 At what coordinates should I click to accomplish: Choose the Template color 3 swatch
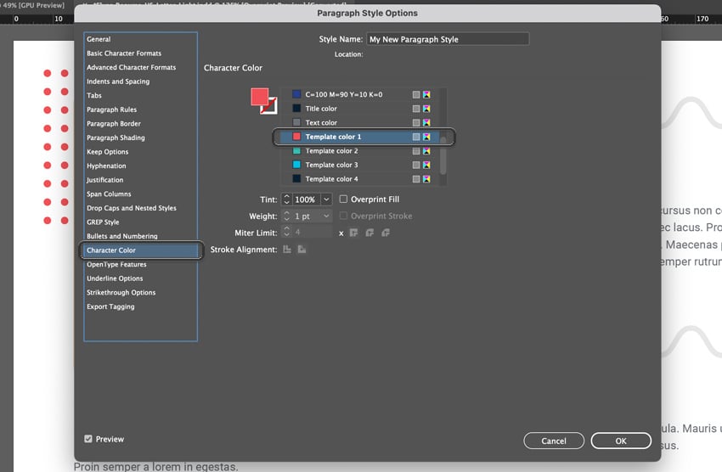point(359,165)
